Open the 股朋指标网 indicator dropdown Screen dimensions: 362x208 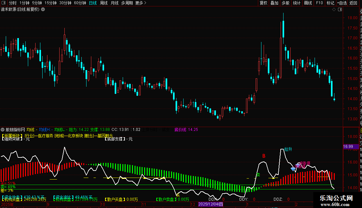click(3, 130)
